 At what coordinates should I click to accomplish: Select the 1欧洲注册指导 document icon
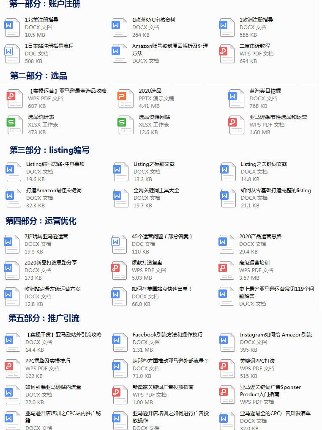tap(227, 28)
